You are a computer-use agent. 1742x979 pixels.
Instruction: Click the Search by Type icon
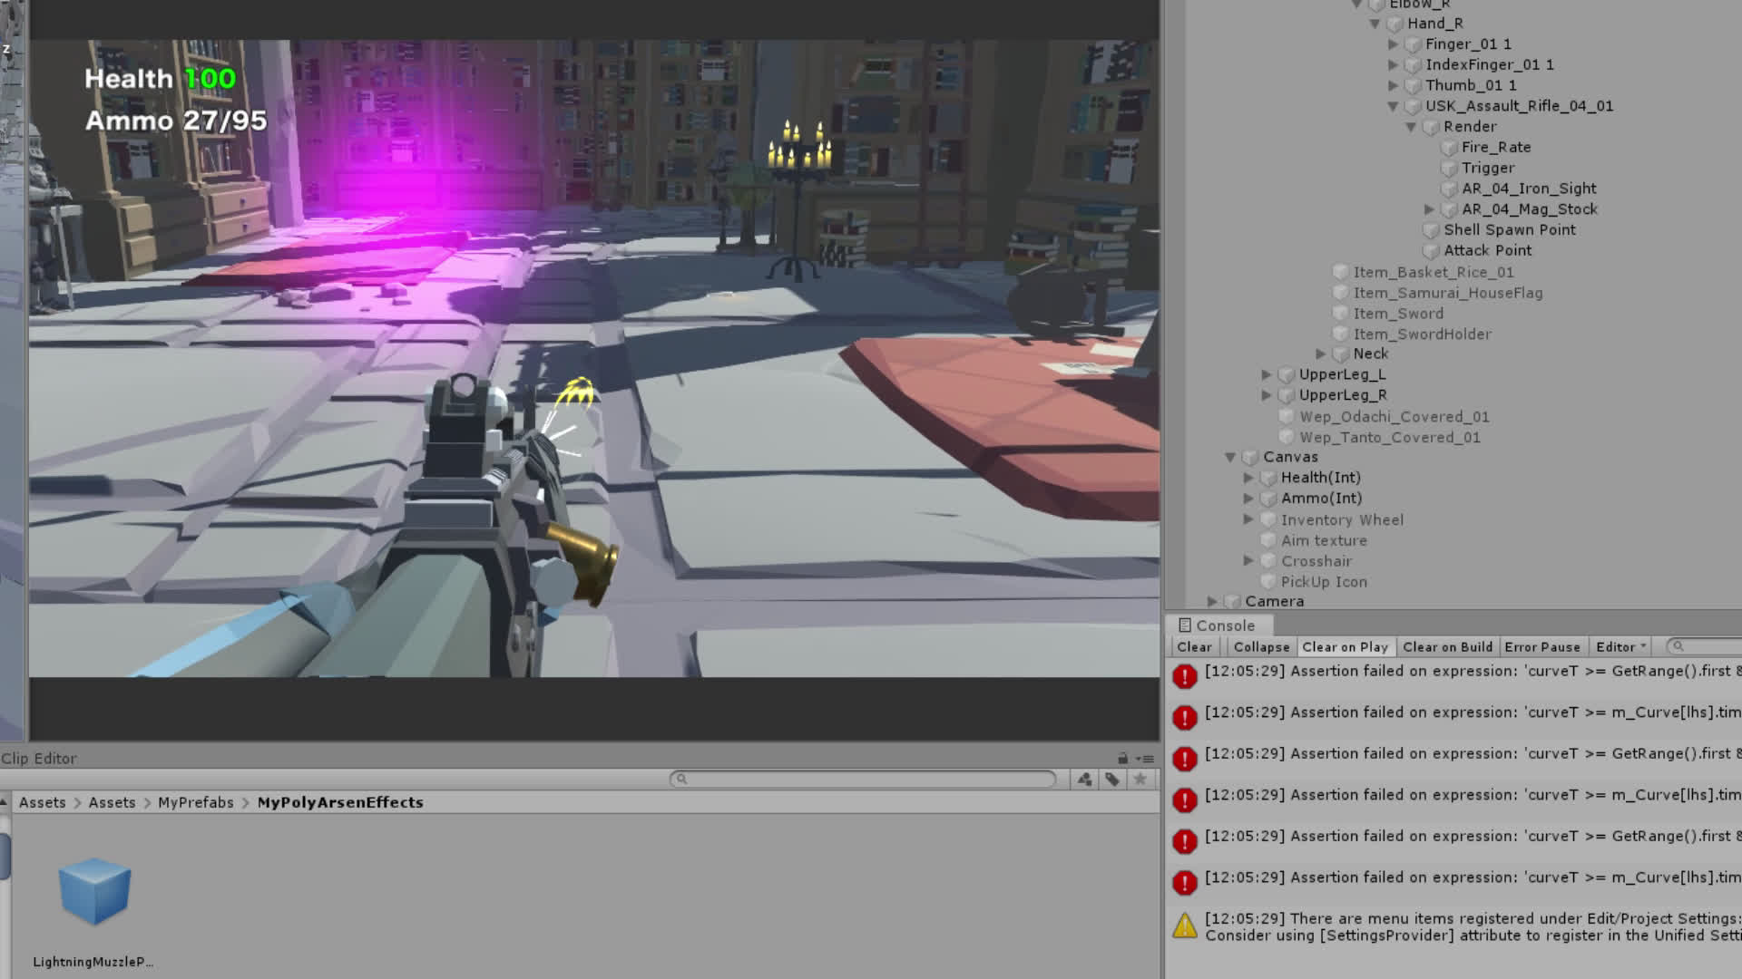1084,780
